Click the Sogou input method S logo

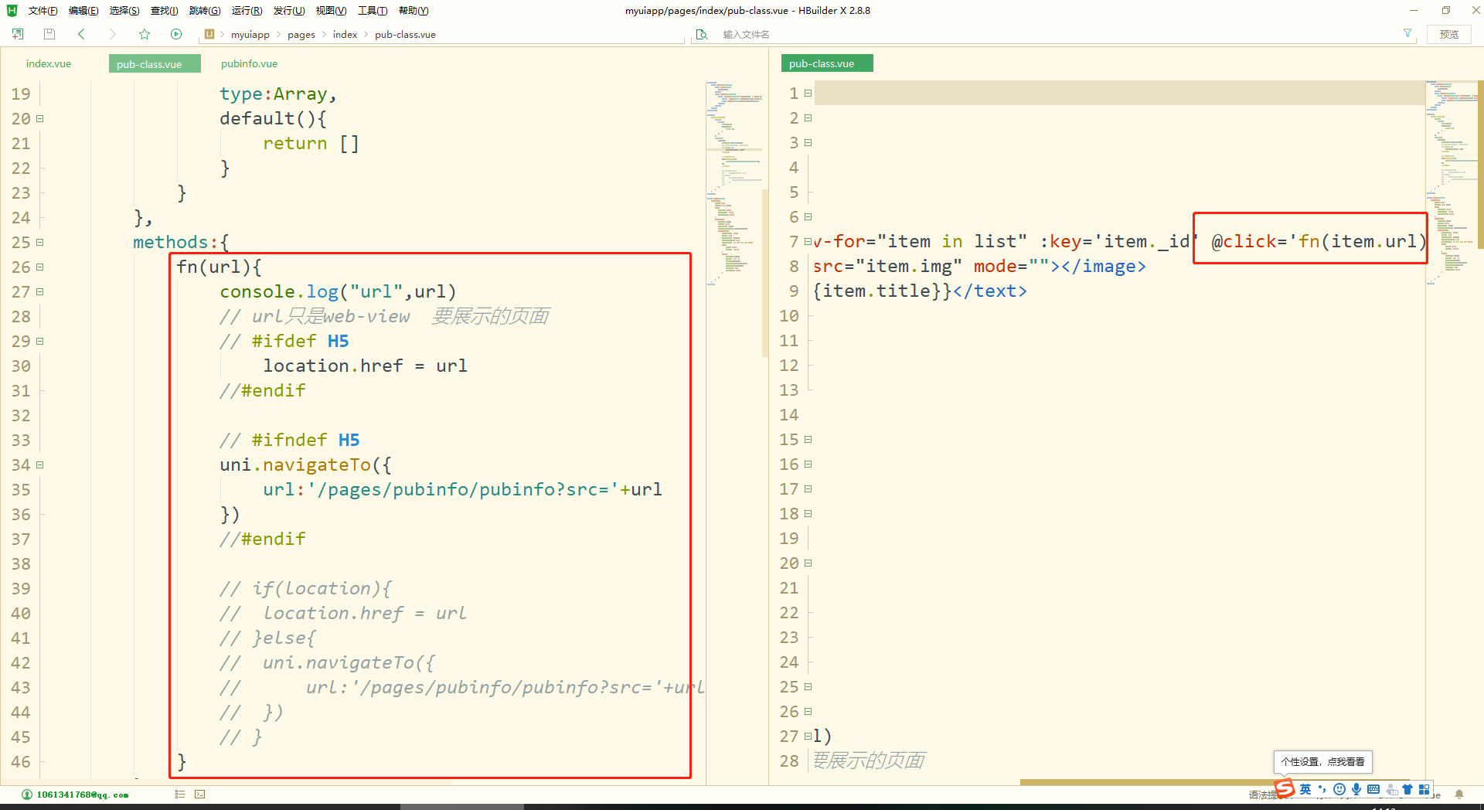point(1285,788)
